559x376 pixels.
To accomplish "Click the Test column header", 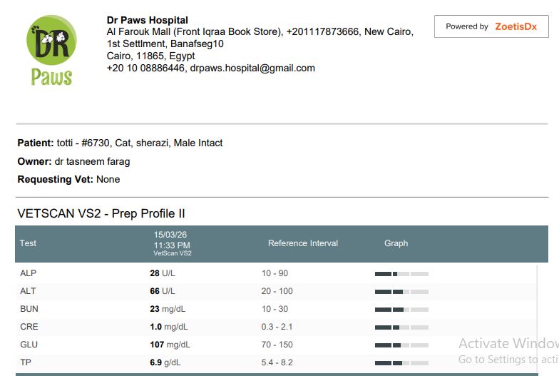I will click(x=28, y=243).
